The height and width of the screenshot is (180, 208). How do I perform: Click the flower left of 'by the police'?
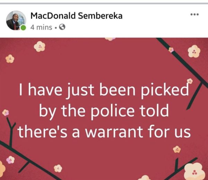[x=6, y=113]
